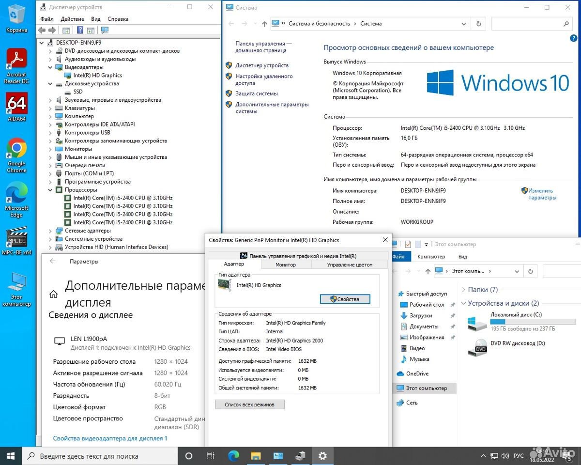
Task: Click C: drive free space usage bar
Action: point(533,322)
